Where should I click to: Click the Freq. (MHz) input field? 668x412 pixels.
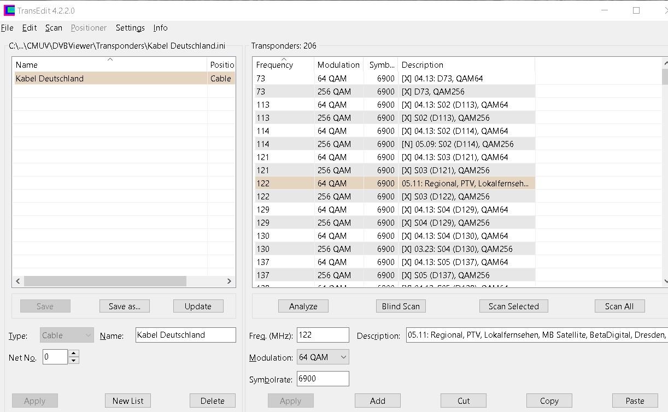[x=323, y=335]
